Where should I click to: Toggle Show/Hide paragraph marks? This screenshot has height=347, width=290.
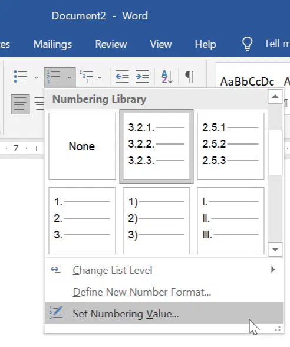pos(190,77)
